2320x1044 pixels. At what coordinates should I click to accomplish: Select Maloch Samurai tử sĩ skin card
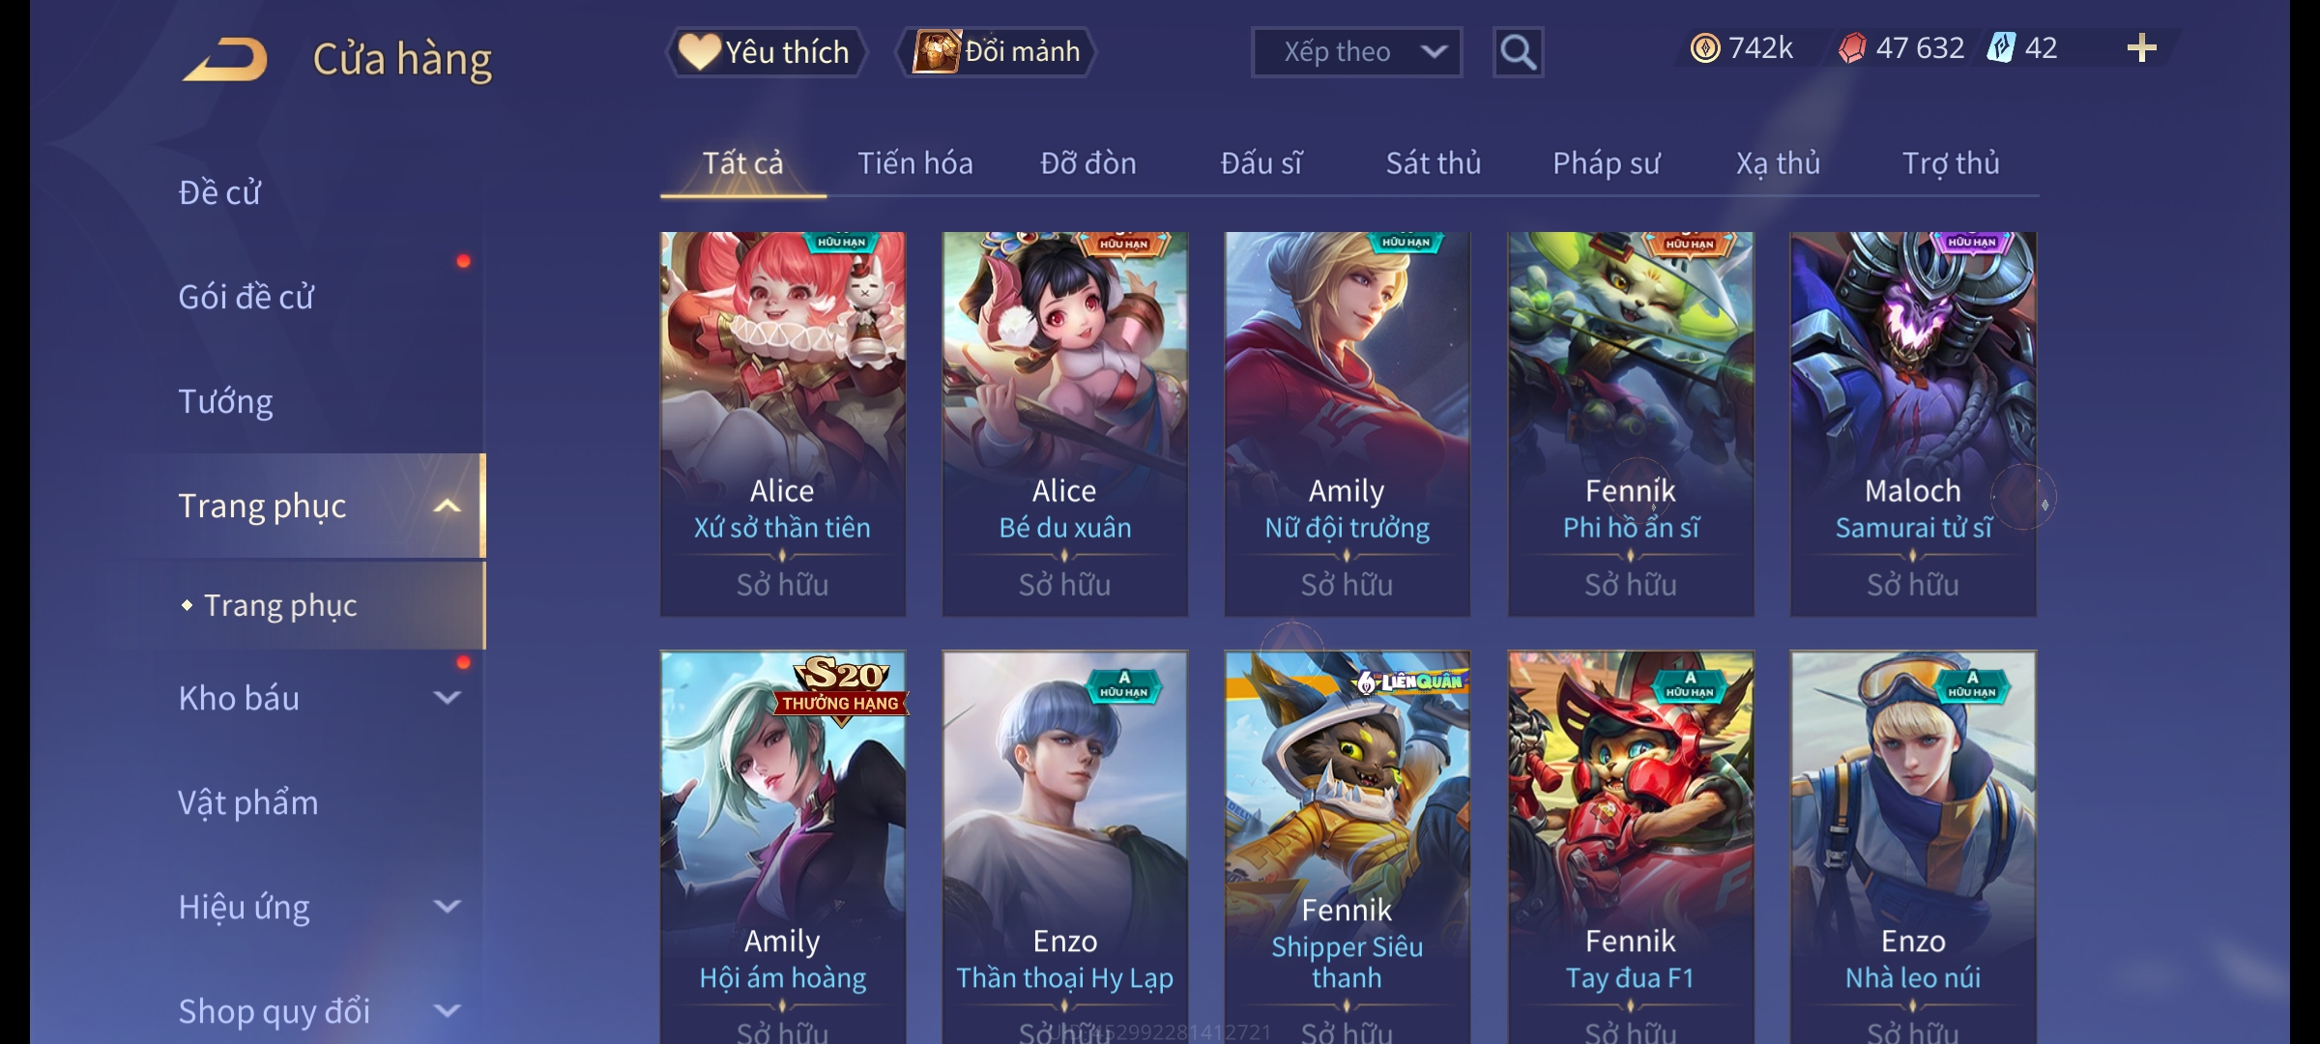tap(1913, 423)
